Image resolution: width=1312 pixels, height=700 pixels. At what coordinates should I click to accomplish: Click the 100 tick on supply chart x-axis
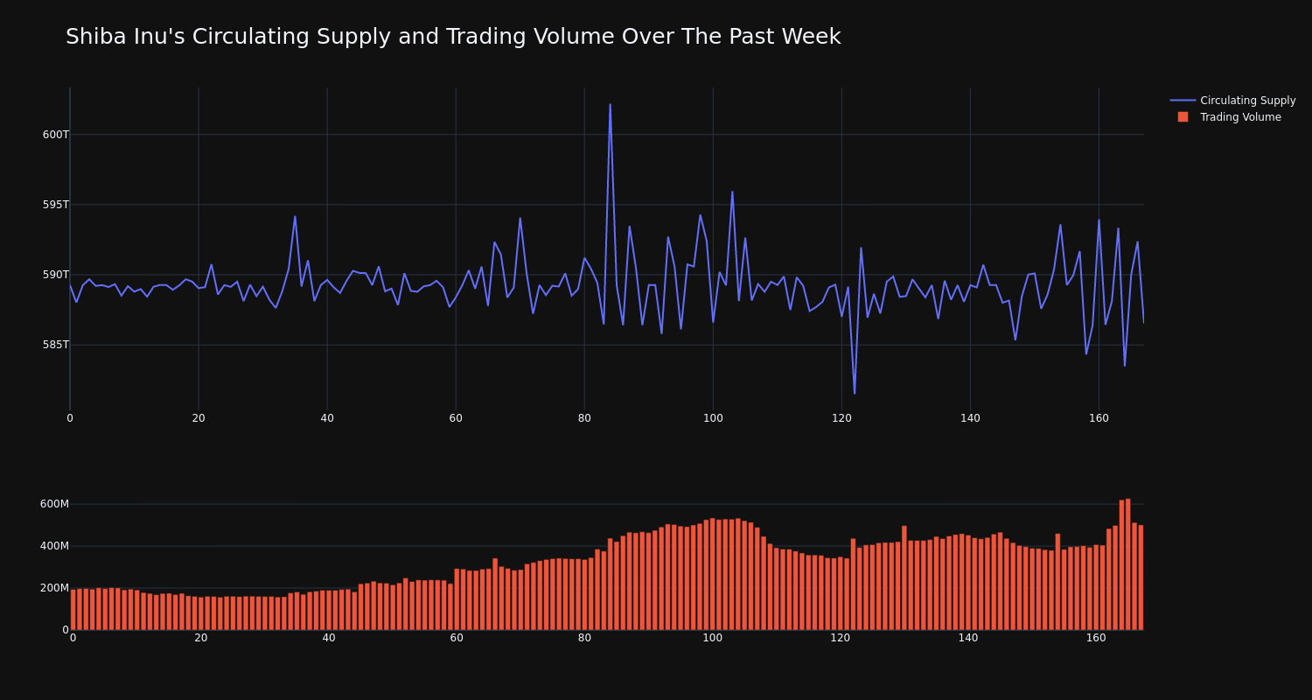click(x=713, y=418)
